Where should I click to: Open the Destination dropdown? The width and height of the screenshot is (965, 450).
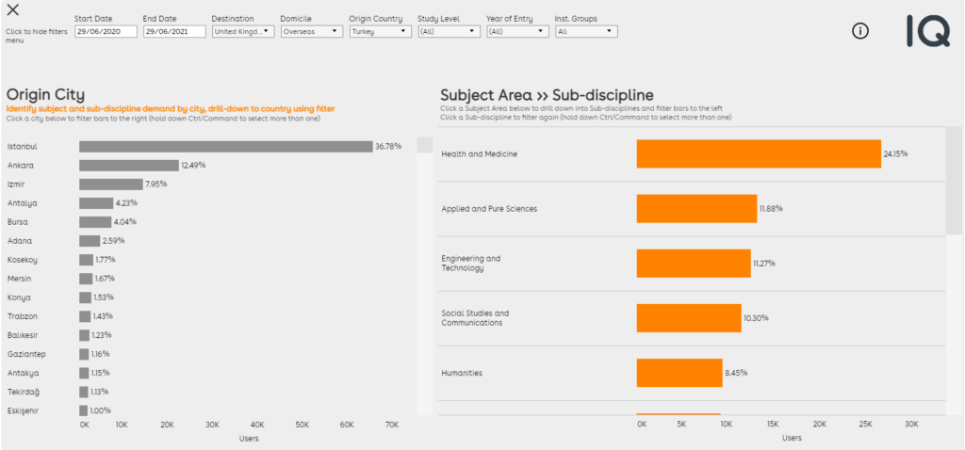tap(242, 31)
